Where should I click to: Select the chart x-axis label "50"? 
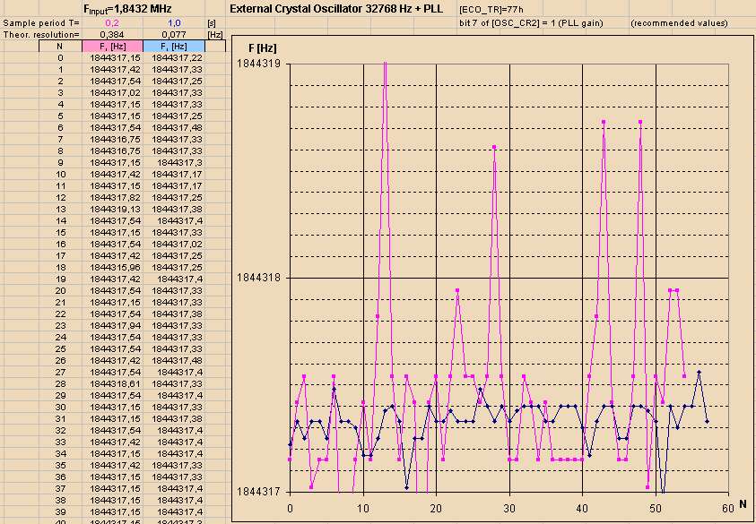(656, 508)
